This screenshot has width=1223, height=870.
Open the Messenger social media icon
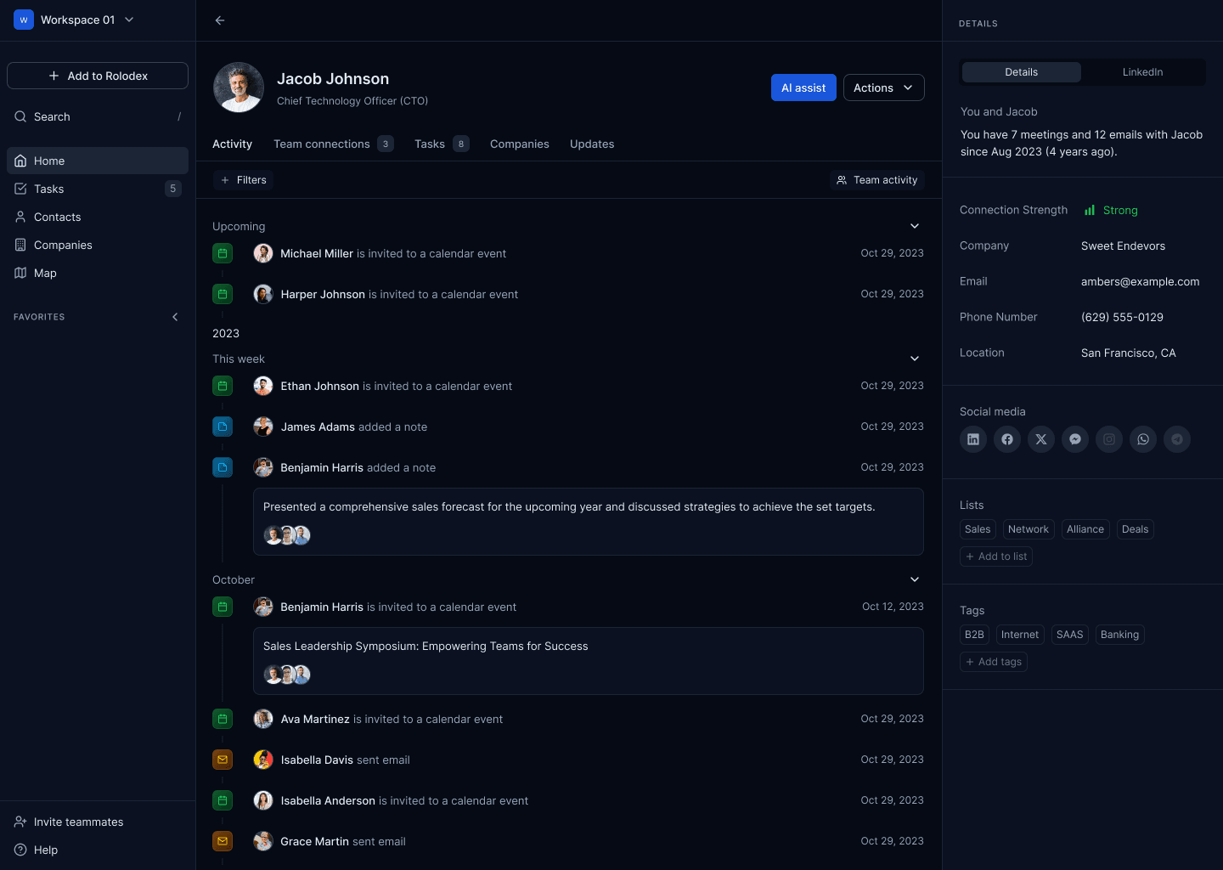click(1075, 439)
